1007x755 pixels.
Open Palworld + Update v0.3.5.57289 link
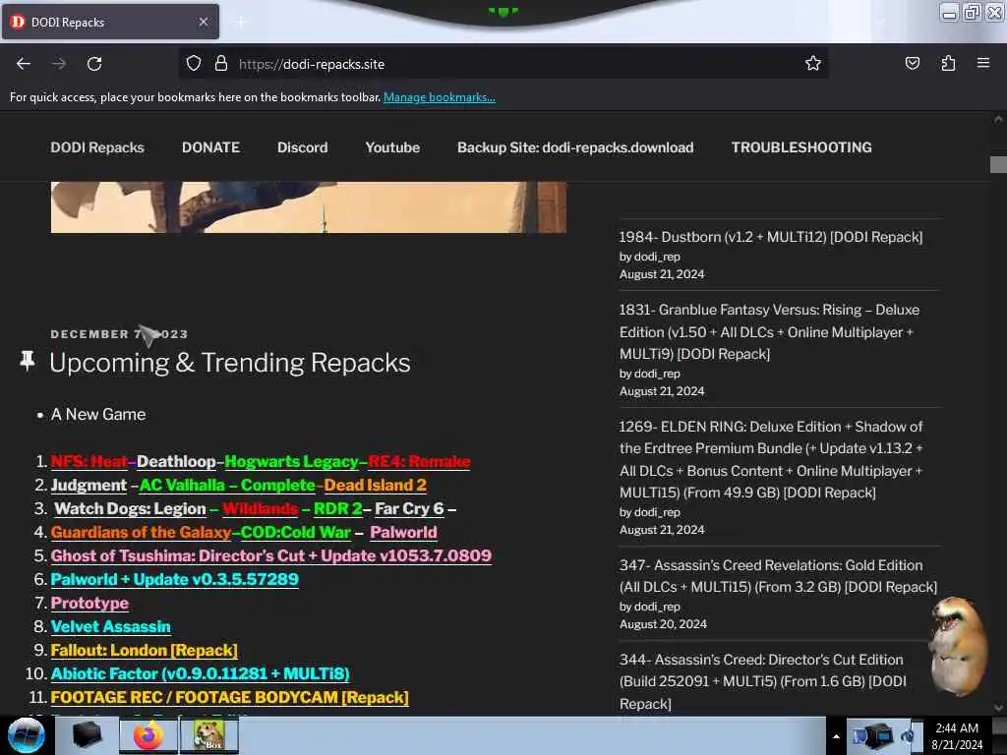click(x=175, y=580)
